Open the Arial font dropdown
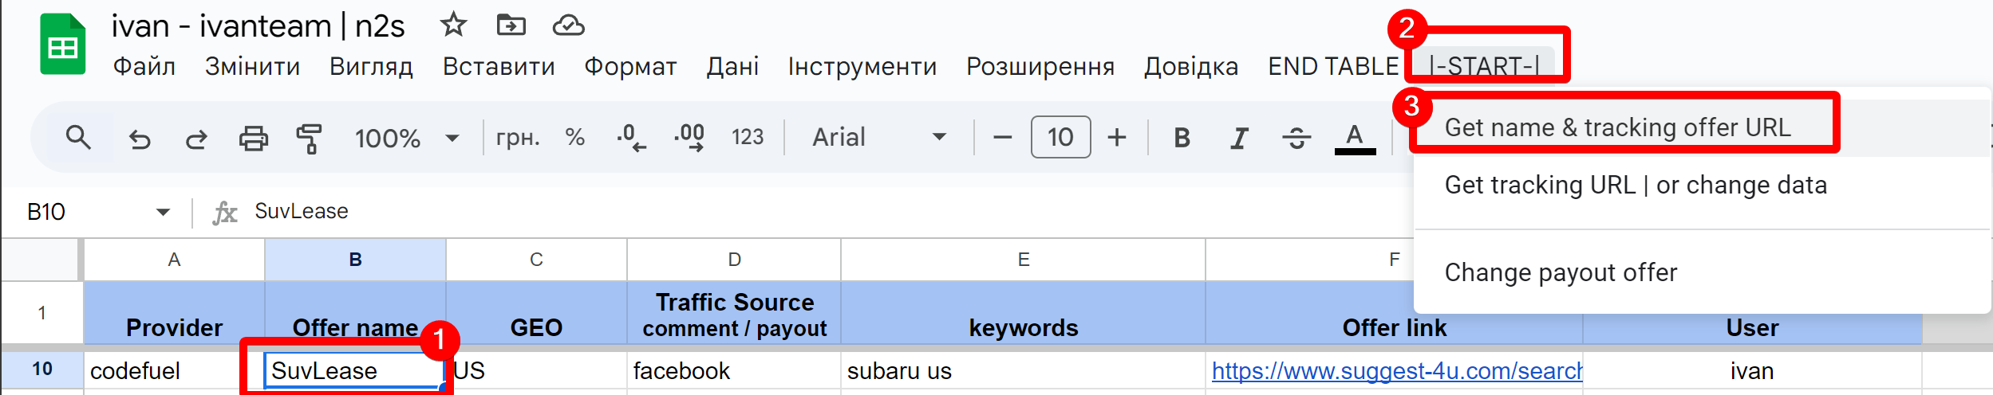Screen dimensions: 1993x395 point(879,137)
